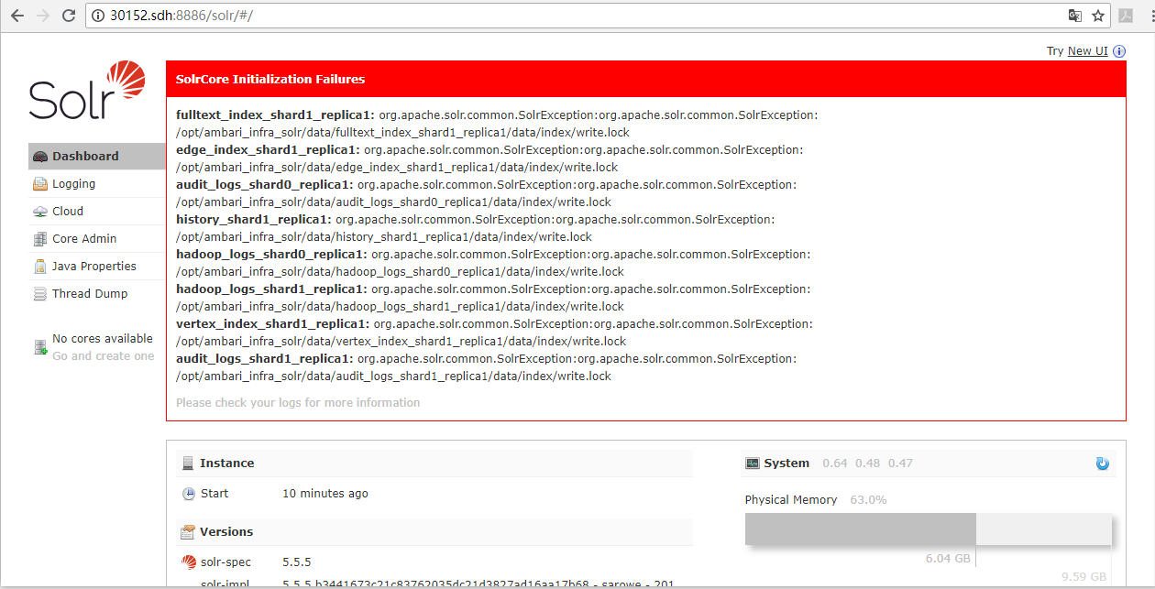Select fulltext_index_shard1_replica1 error text
Screen dimensions: 1155x589
pos(496,125)
